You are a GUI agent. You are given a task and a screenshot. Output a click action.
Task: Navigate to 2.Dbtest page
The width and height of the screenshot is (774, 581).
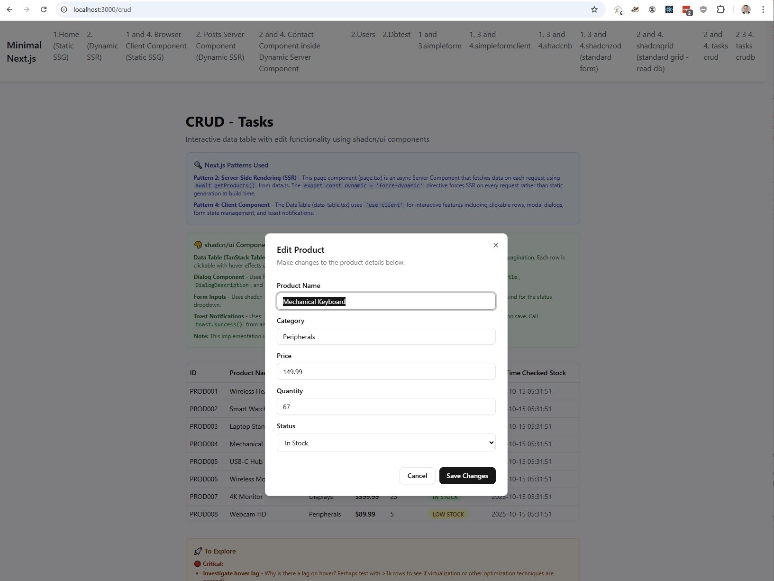pyautogui.click(x=396, y=35)
